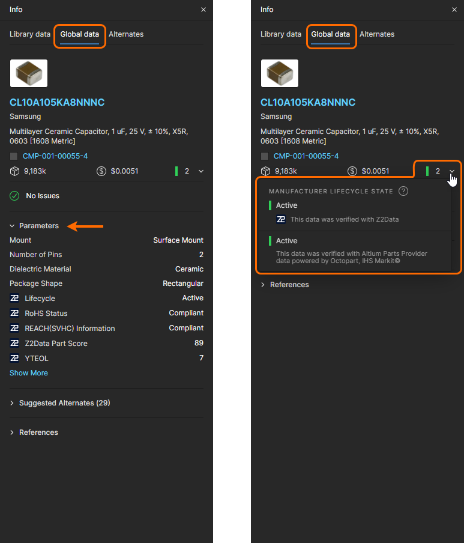Viewport: 464px width, 543px height.
Task: Click Z2Data icon beside RoHS Status
Action: coord(14,313)
